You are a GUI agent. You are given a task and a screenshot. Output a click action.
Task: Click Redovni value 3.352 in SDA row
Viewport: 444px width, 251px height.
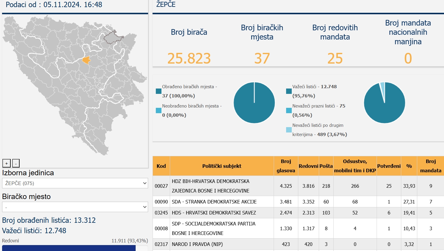point(308,202)
